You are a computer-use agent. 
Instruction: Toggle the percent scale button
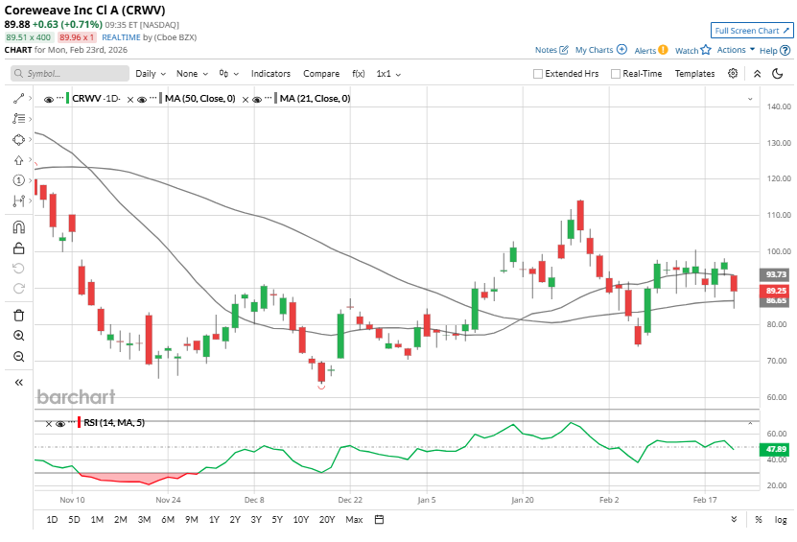(x=759, y=520)
